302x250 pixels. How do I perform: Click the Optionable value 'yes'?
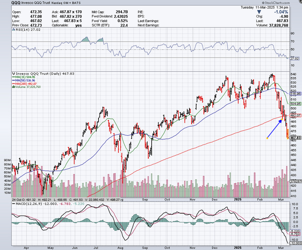pyautogui.click(x=79, y=25)
